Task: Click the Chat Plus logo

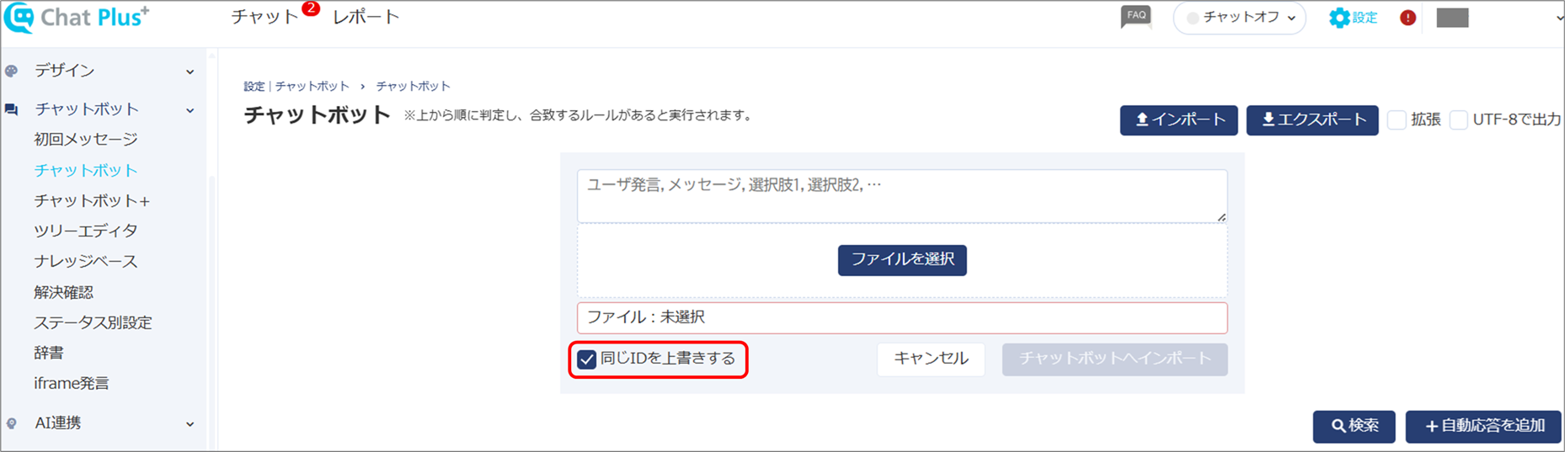Action: pyautogui.click(x=77, y=18)
